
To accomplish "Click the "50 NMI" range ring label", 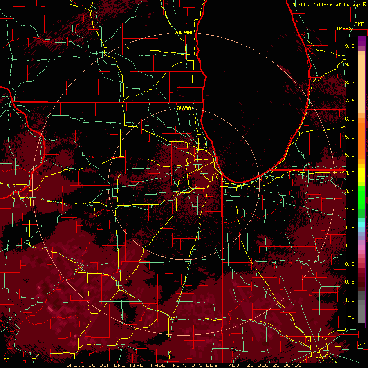I will pyautogui.click(x=184, y=108).
